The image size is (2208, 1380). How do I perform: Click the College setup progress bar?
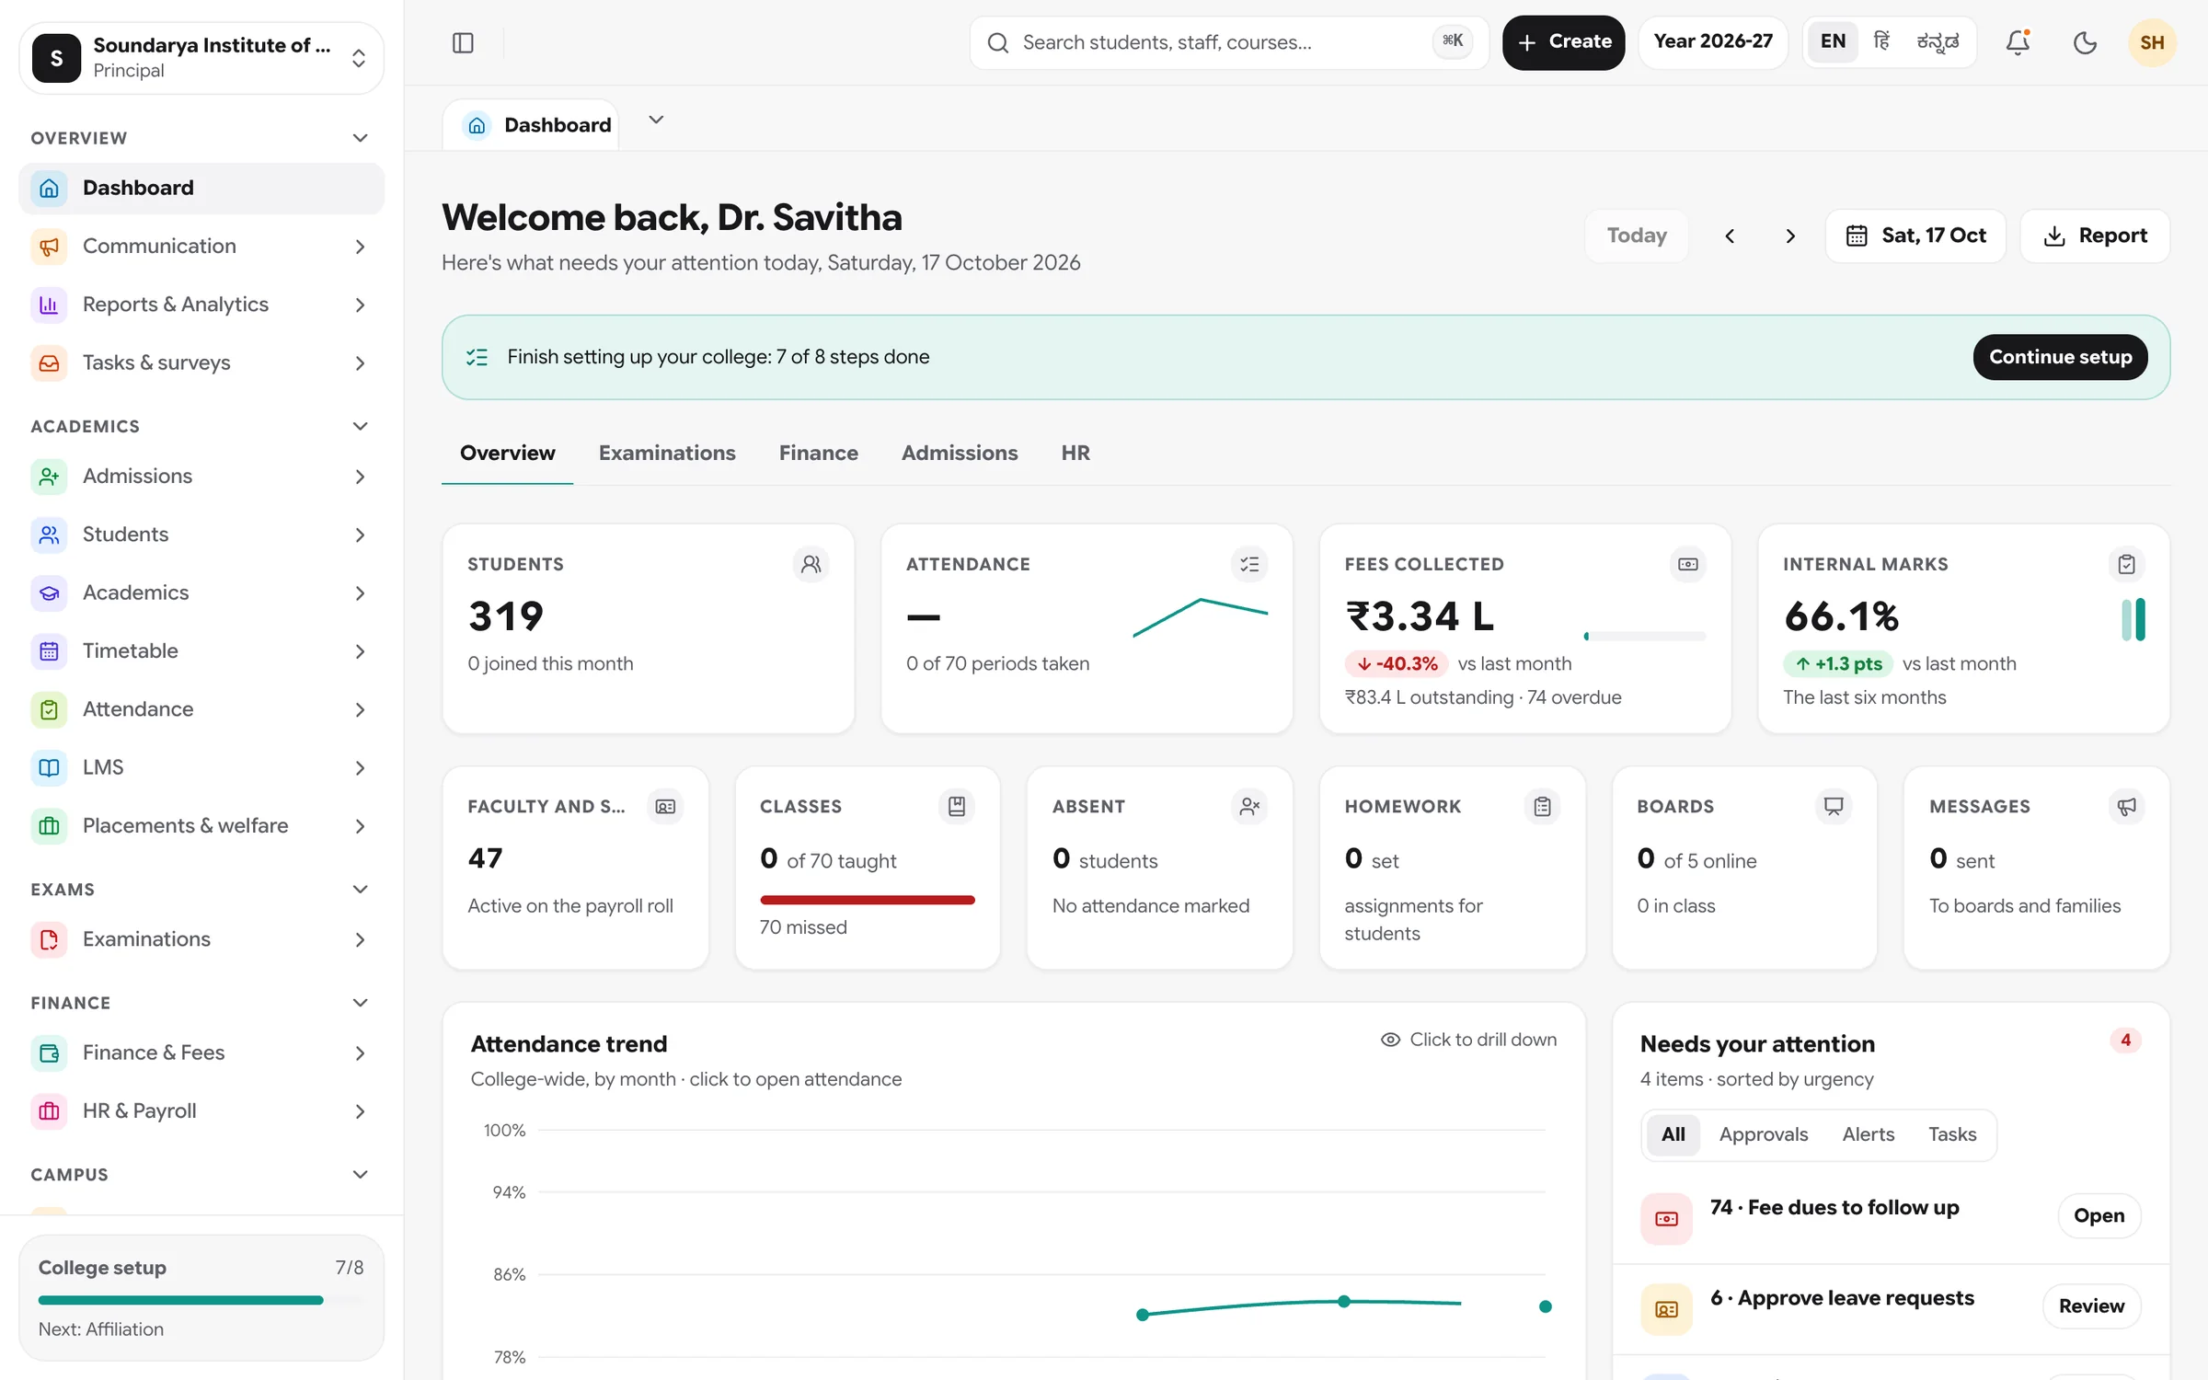coord(201,1300)
